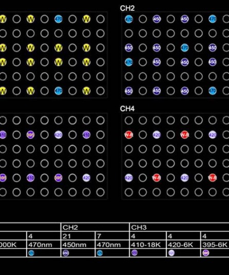This screenshot has width=229, height=275.
Task: Click the 470nm cell right of 450nm
Action: (112, 245)
